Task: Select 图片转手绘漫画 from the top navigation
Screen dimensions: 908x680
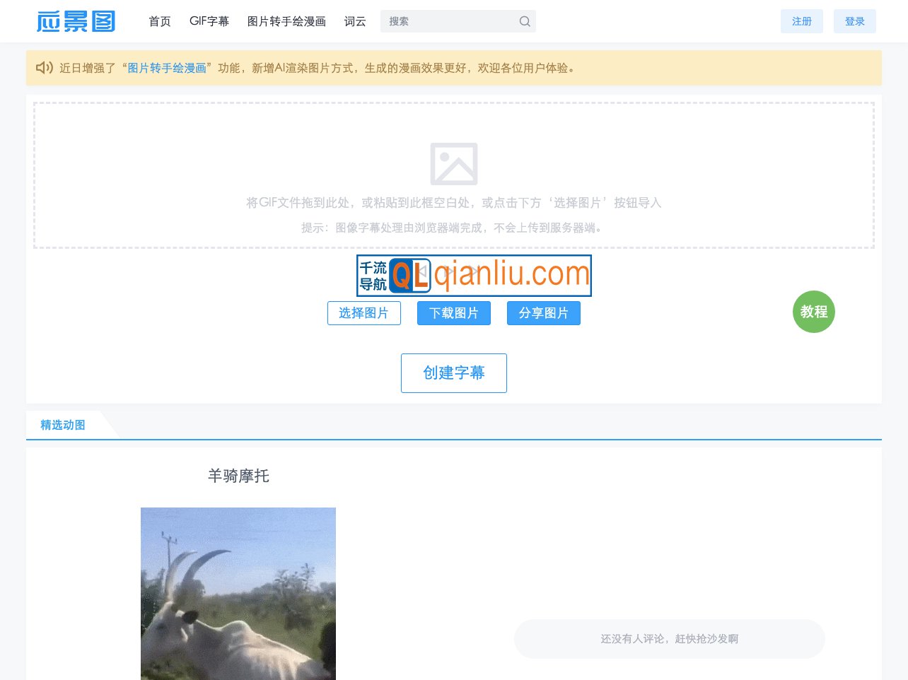Action: coord(286,21)
